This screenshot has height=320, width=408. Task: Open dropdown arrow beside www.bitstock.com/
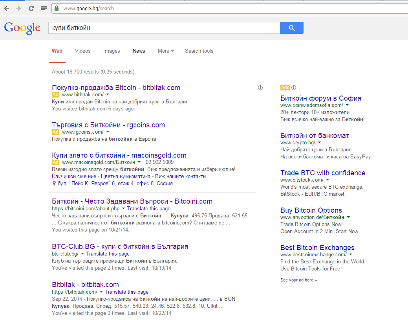point(327,180)
